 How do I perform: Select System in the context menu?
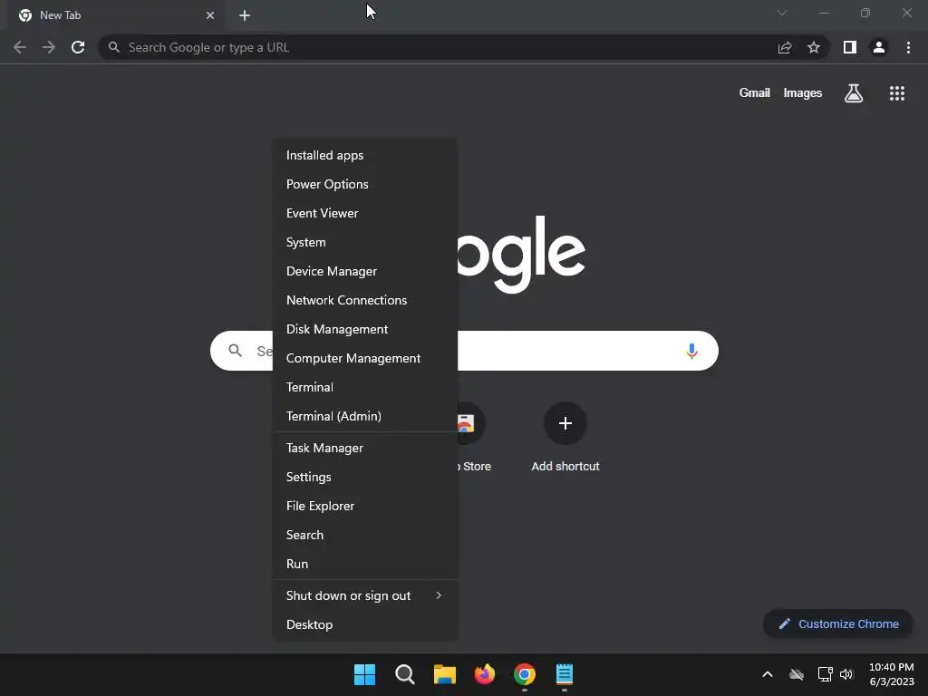pos(364,242)
